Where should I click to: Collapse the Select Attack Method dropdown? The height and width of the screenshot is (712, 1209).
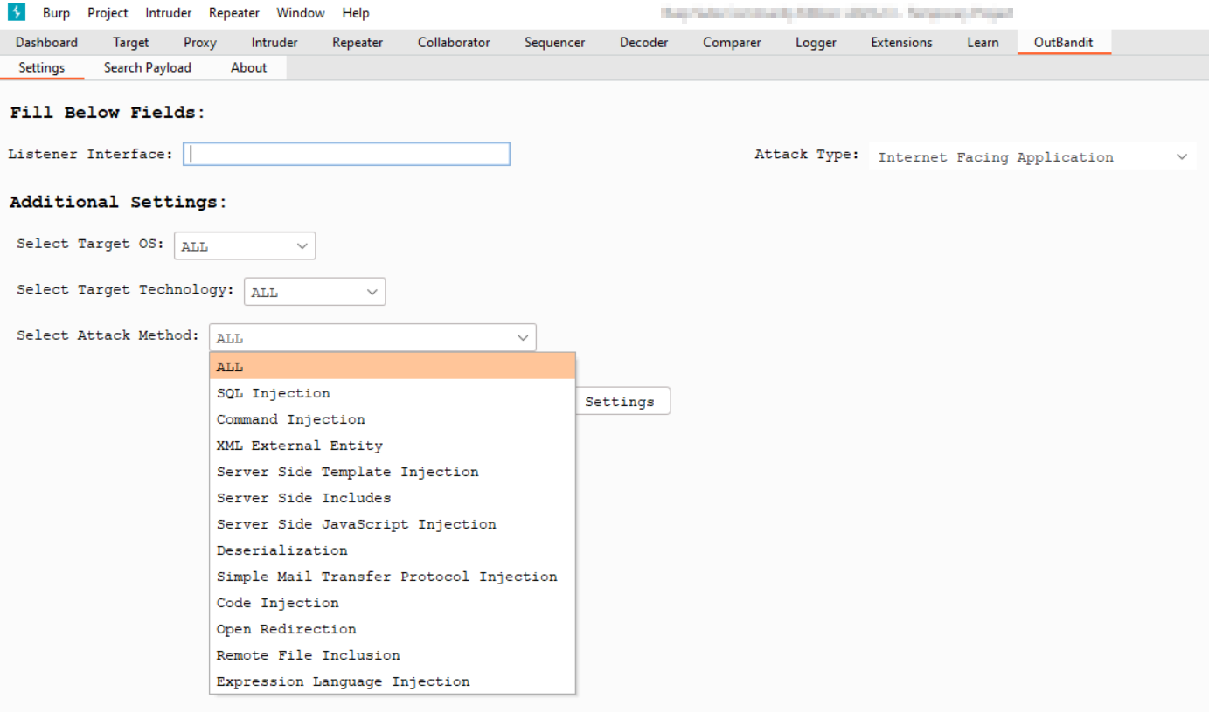point(372,337)
